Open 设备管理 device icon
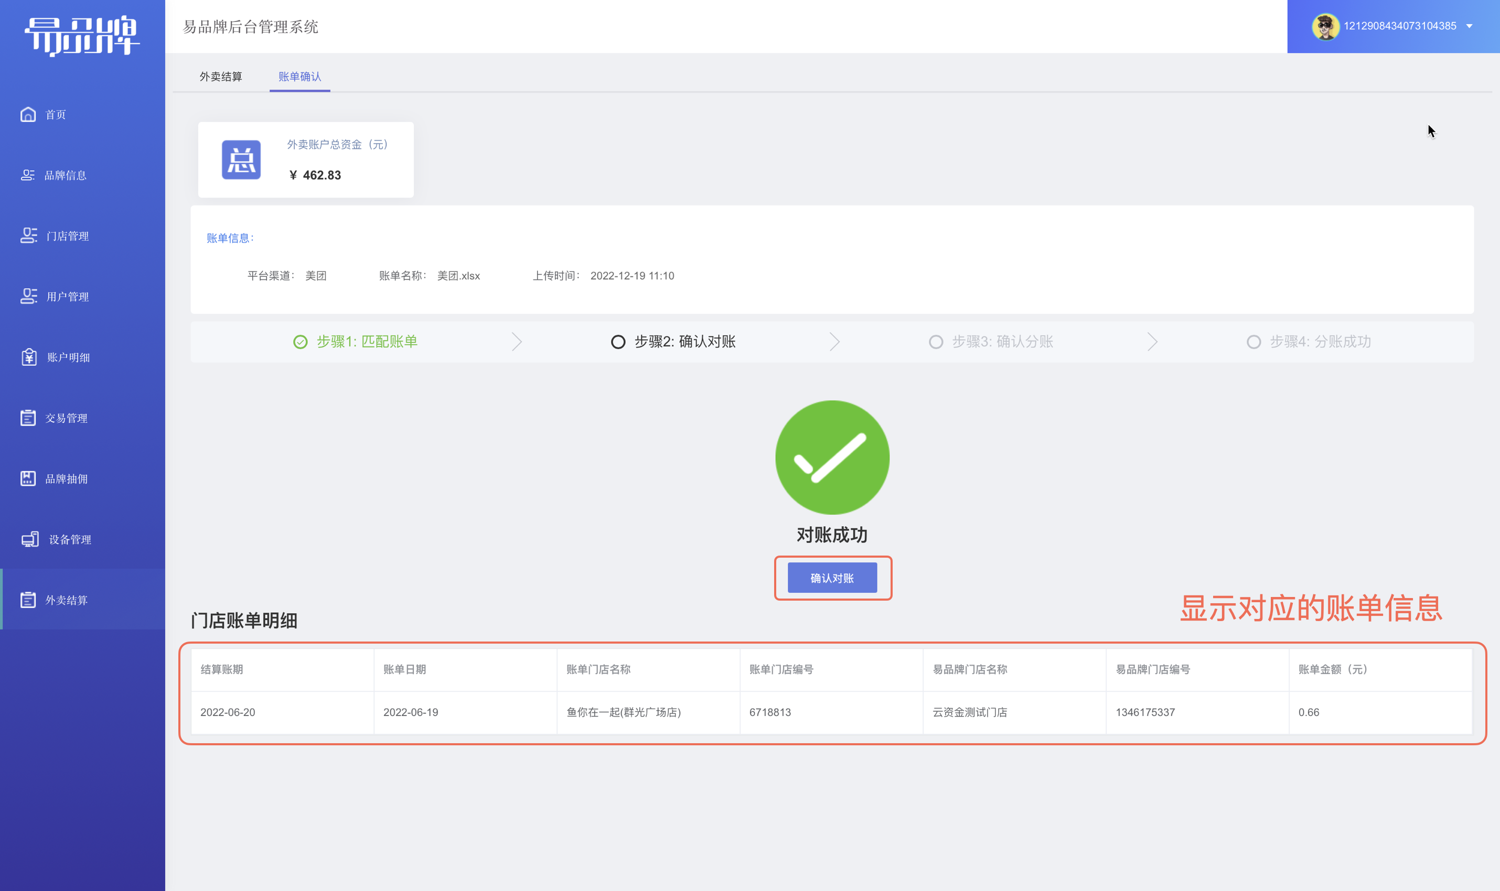1500x891 pixels. pos(30,539)
